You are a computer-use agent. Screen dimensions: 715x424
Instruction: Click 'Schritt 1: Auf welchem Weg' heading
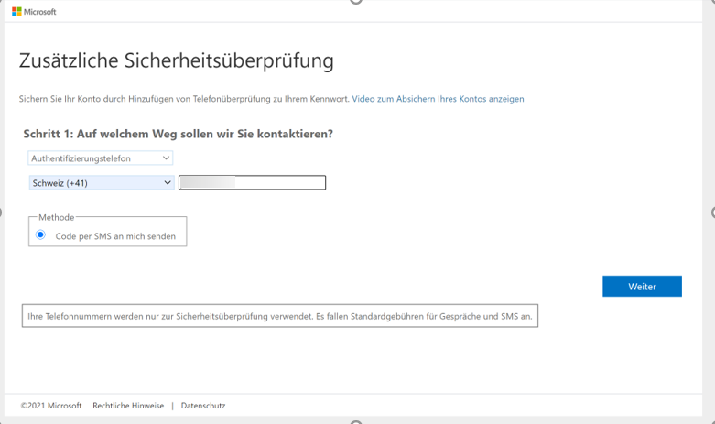(x=179, y=134)
